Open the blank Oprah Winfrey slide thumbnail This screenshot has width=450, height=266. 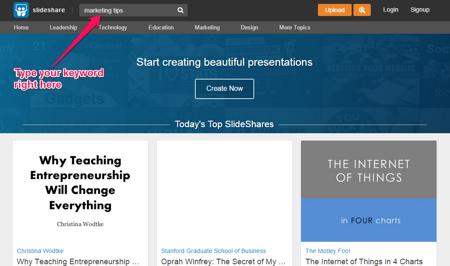224,191
